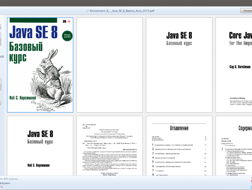252x190 pixels.
Task: Select the black-and-white Java SE 8 half-title thumbnail without author
Action: click(x=179, y=65)
